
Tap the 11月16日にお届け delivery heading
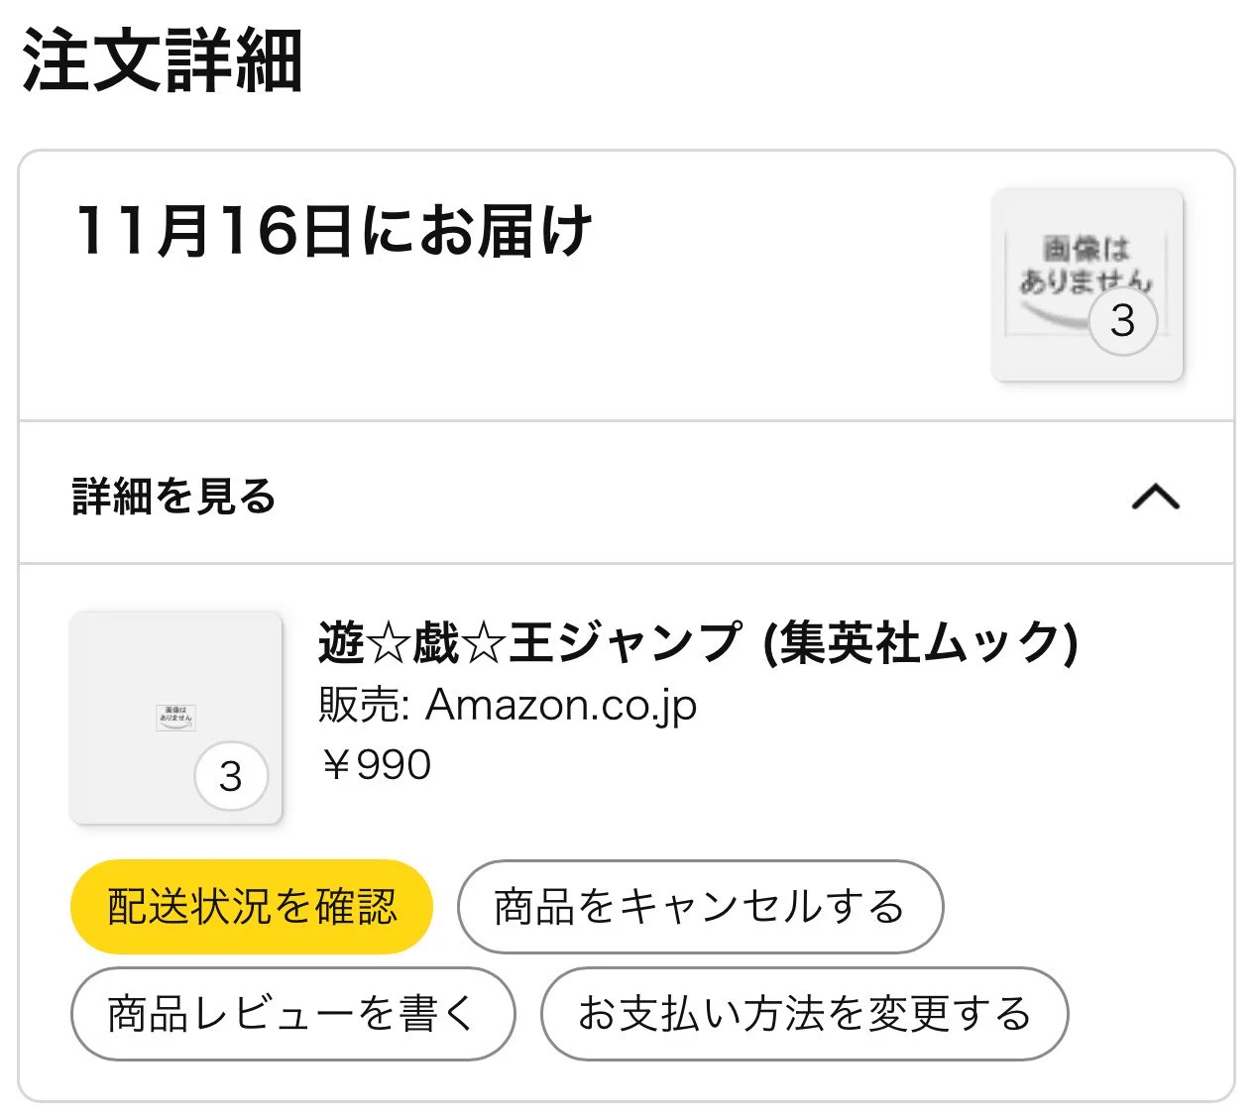[x=334, y=231]
